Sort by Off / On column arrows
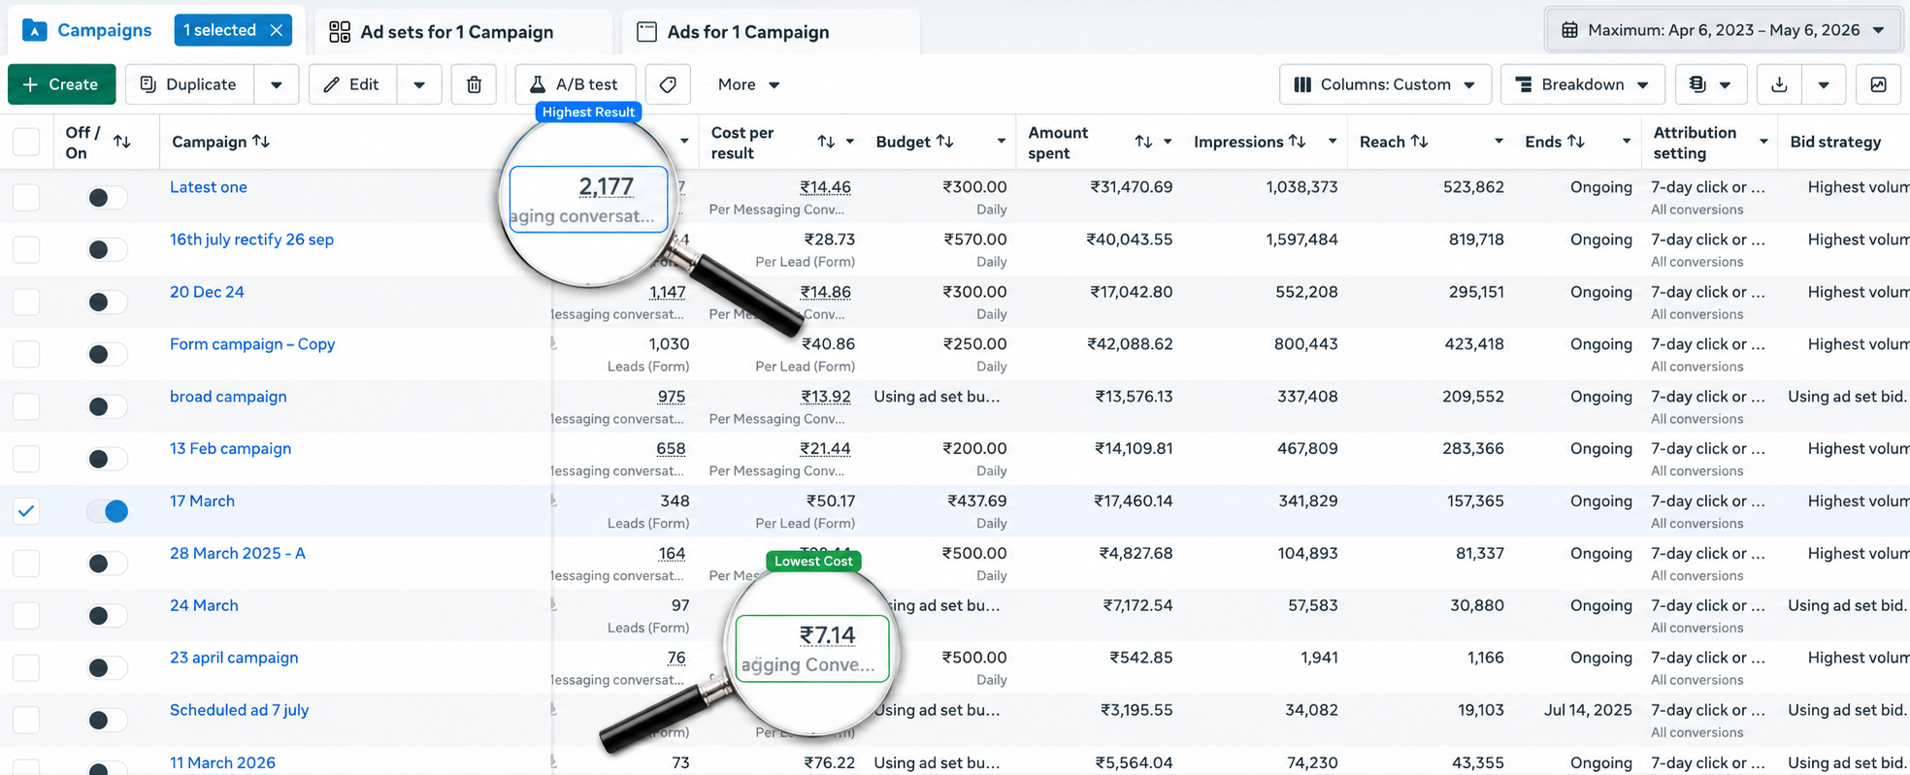This screenshot has width=1910, height=775. tap(122, 142)
